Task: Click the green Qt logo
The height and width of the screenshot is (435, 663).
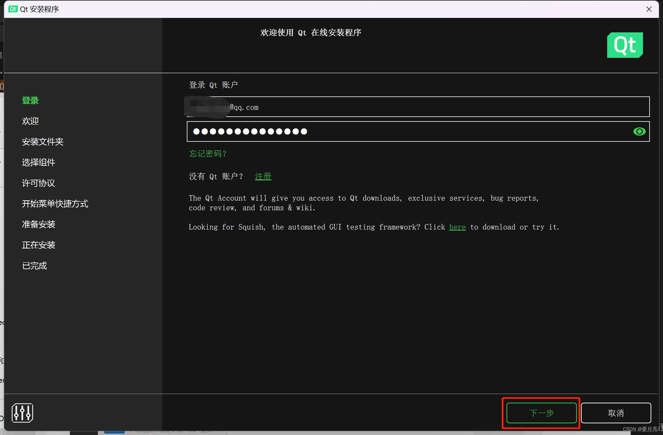Action: click(x=625, y=45)
